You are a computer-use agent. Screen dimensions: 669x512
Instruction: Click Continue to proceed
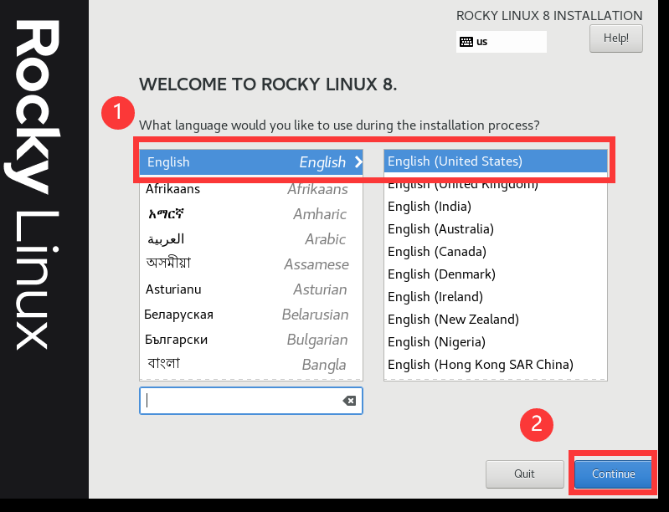[x=613, y=474]
